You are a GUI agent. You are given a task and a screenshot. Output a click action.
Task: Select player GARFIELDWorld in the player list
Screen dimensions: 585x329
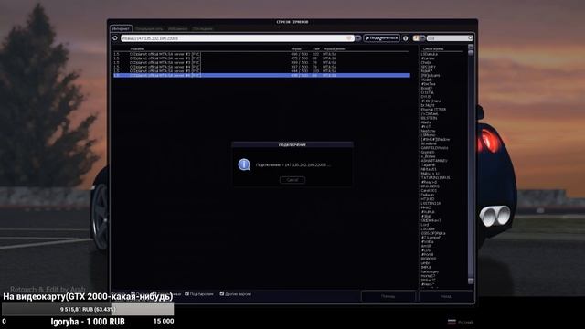[x=435, y=148]
